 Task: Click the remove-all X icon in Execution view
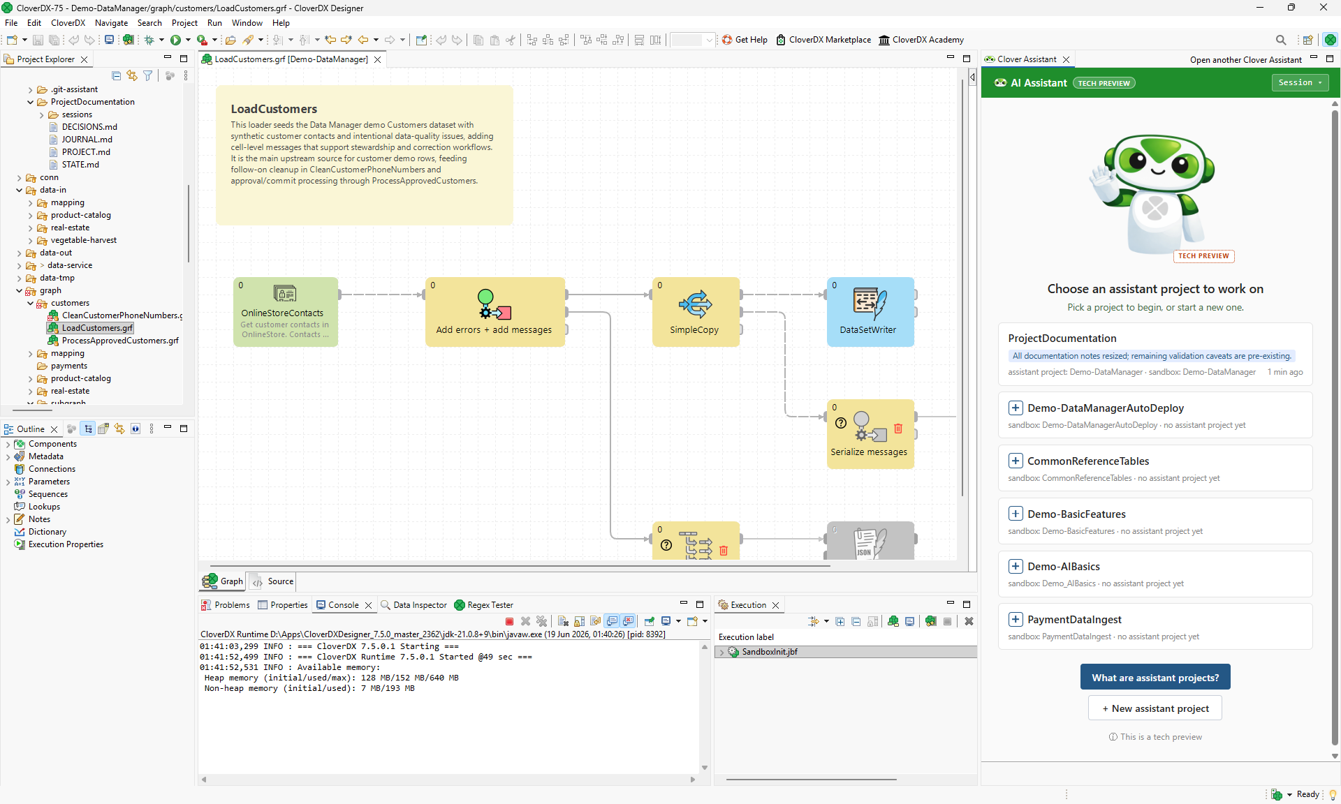[969, 621]
